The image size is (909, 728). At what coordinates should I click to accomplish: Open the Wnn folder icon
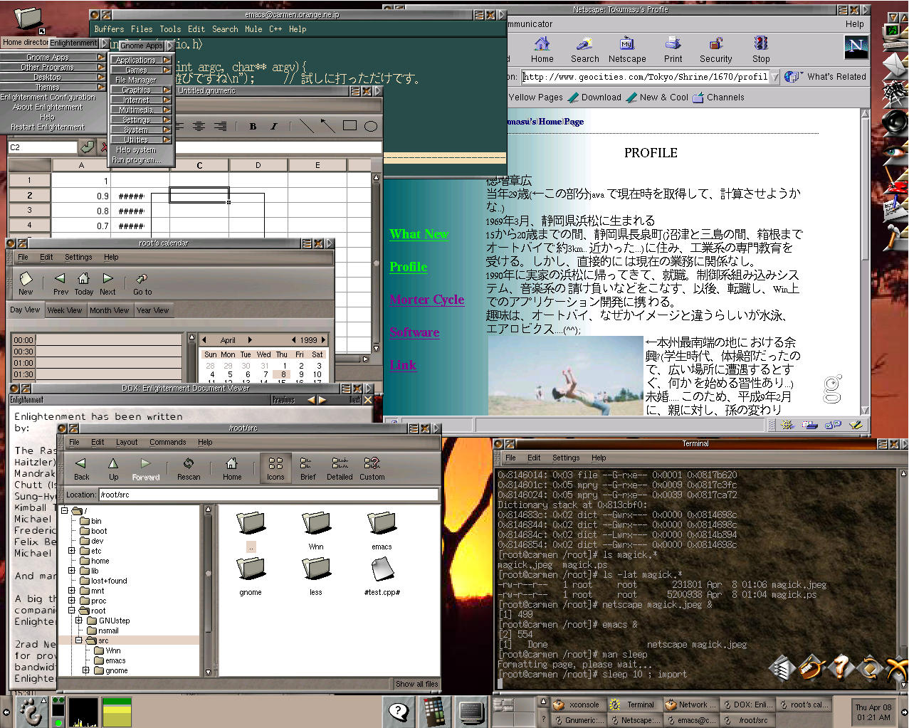(316, 523)
